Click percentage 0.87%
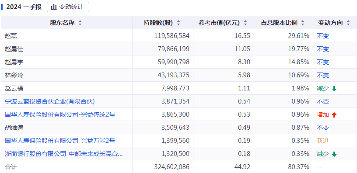357x173 pixels. [x=300, y=128]
